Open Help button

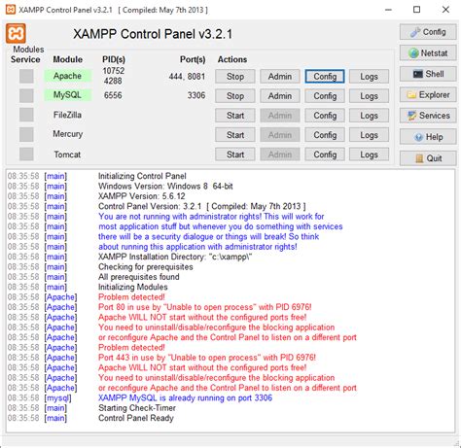coord(428,137)
